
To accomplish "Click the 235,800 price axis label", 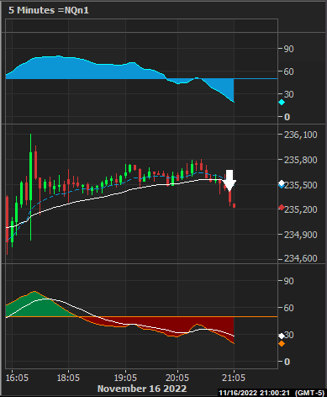I will tap(301, 160).
